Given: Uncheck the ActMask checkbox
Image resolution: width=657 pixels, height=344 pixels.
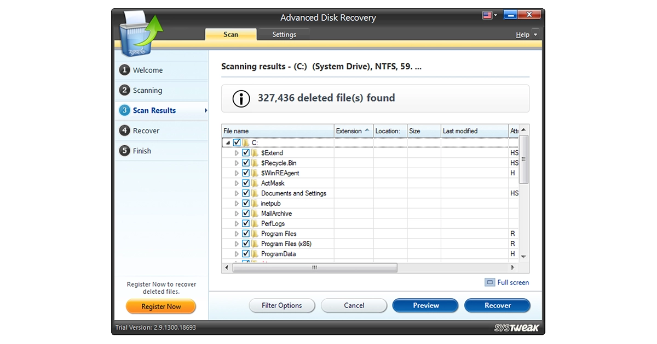Looking at the screenshot, I should tap(246, 183).
